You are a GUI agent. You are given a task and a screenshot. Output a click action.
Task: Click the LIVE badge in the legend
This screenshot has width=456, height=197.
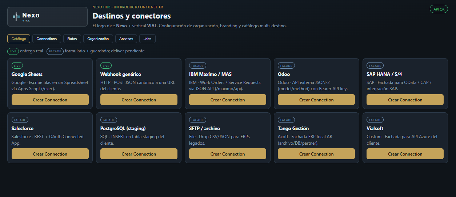pos(13,51)
